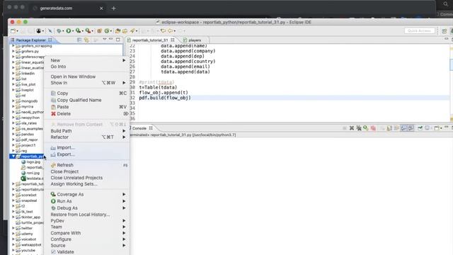The image size is (453, 255).
Task: Click the macOS search magnifier icon
Action: [x=446, y=4]
